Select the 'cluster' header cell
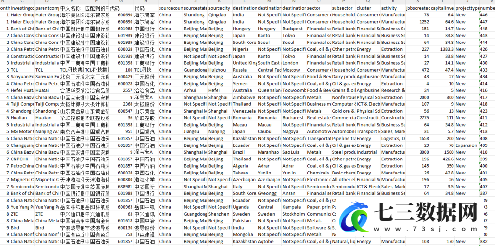495x246 pixels. pos(368,8)
